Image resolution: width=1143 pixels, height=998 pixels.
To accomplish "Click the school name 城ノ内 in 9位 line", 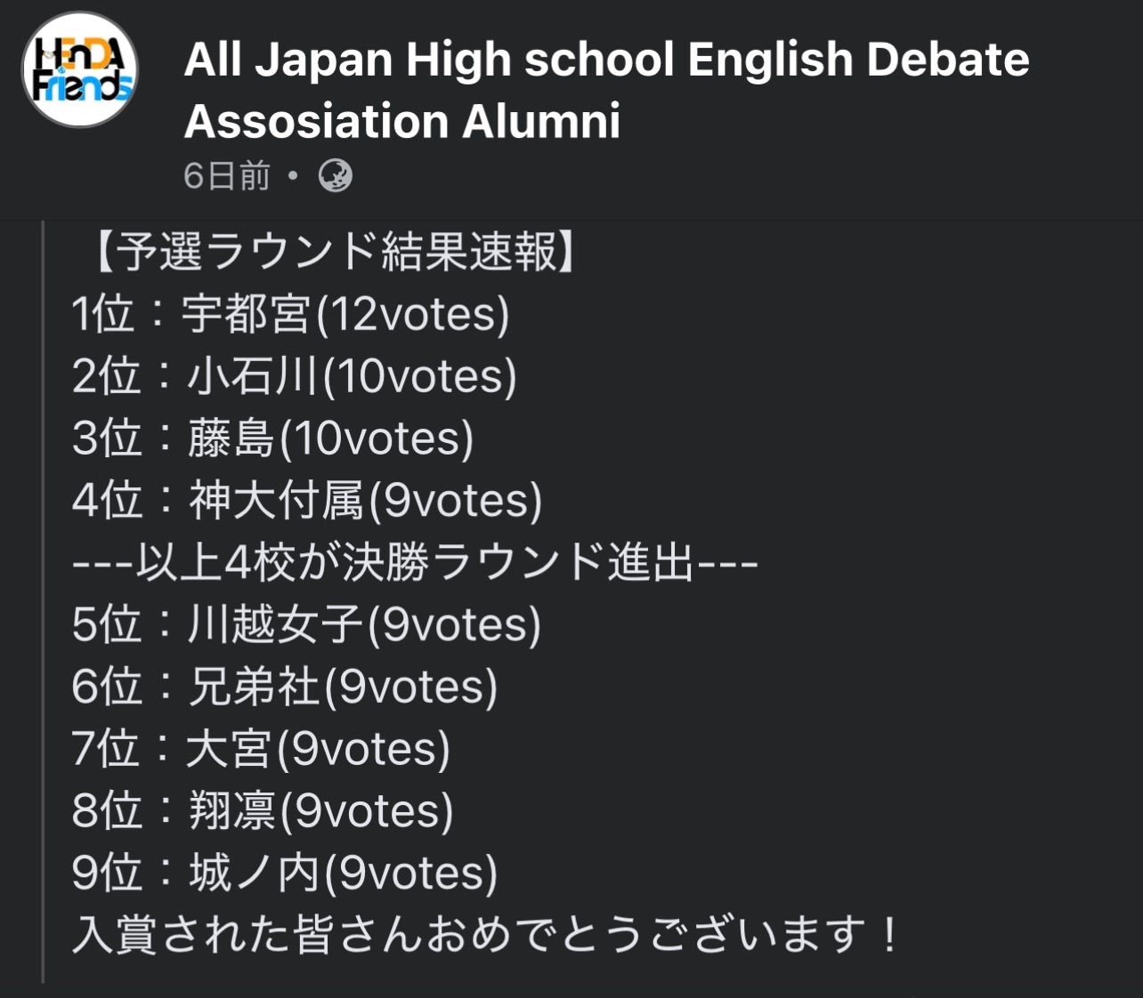I will [254, 873].
